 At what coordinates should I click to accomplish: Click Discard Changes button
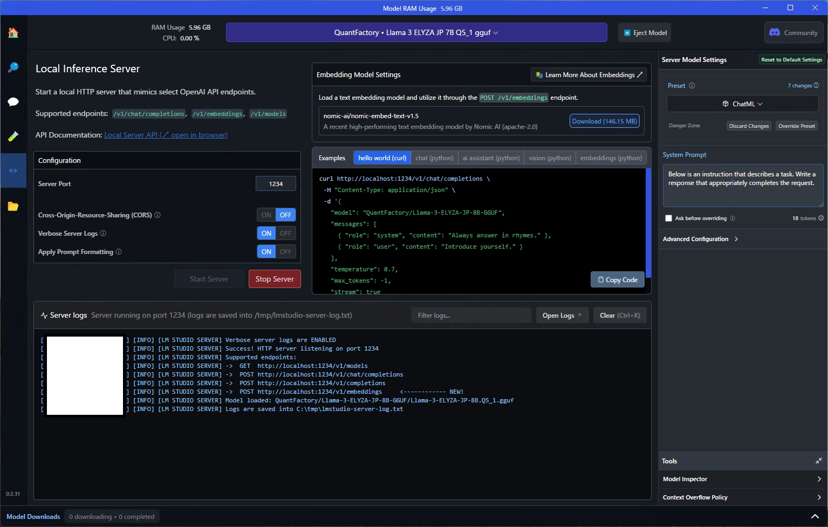[x=749, y=126]
